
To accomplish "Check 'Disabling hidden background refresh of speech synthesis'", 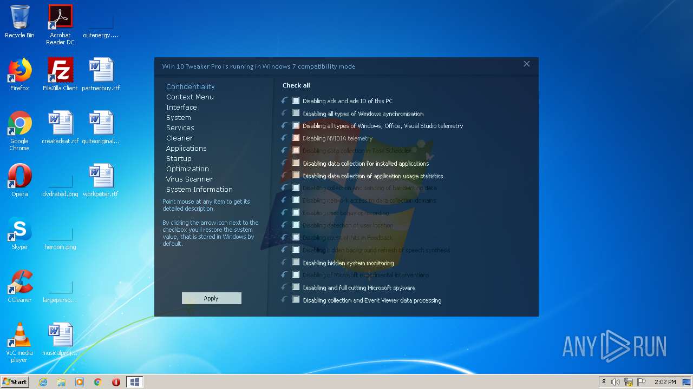I will point(296,250).
